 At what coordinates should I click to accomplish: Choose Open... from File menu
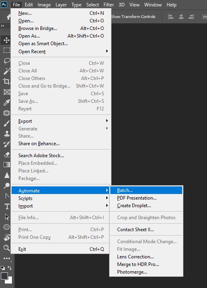pyautogui.click(x=61, y=21)
